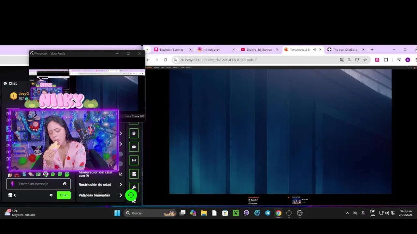Click the green headset support button
Image resolution: width=417 pixels, height=234 pixels.
click(131, 195)
